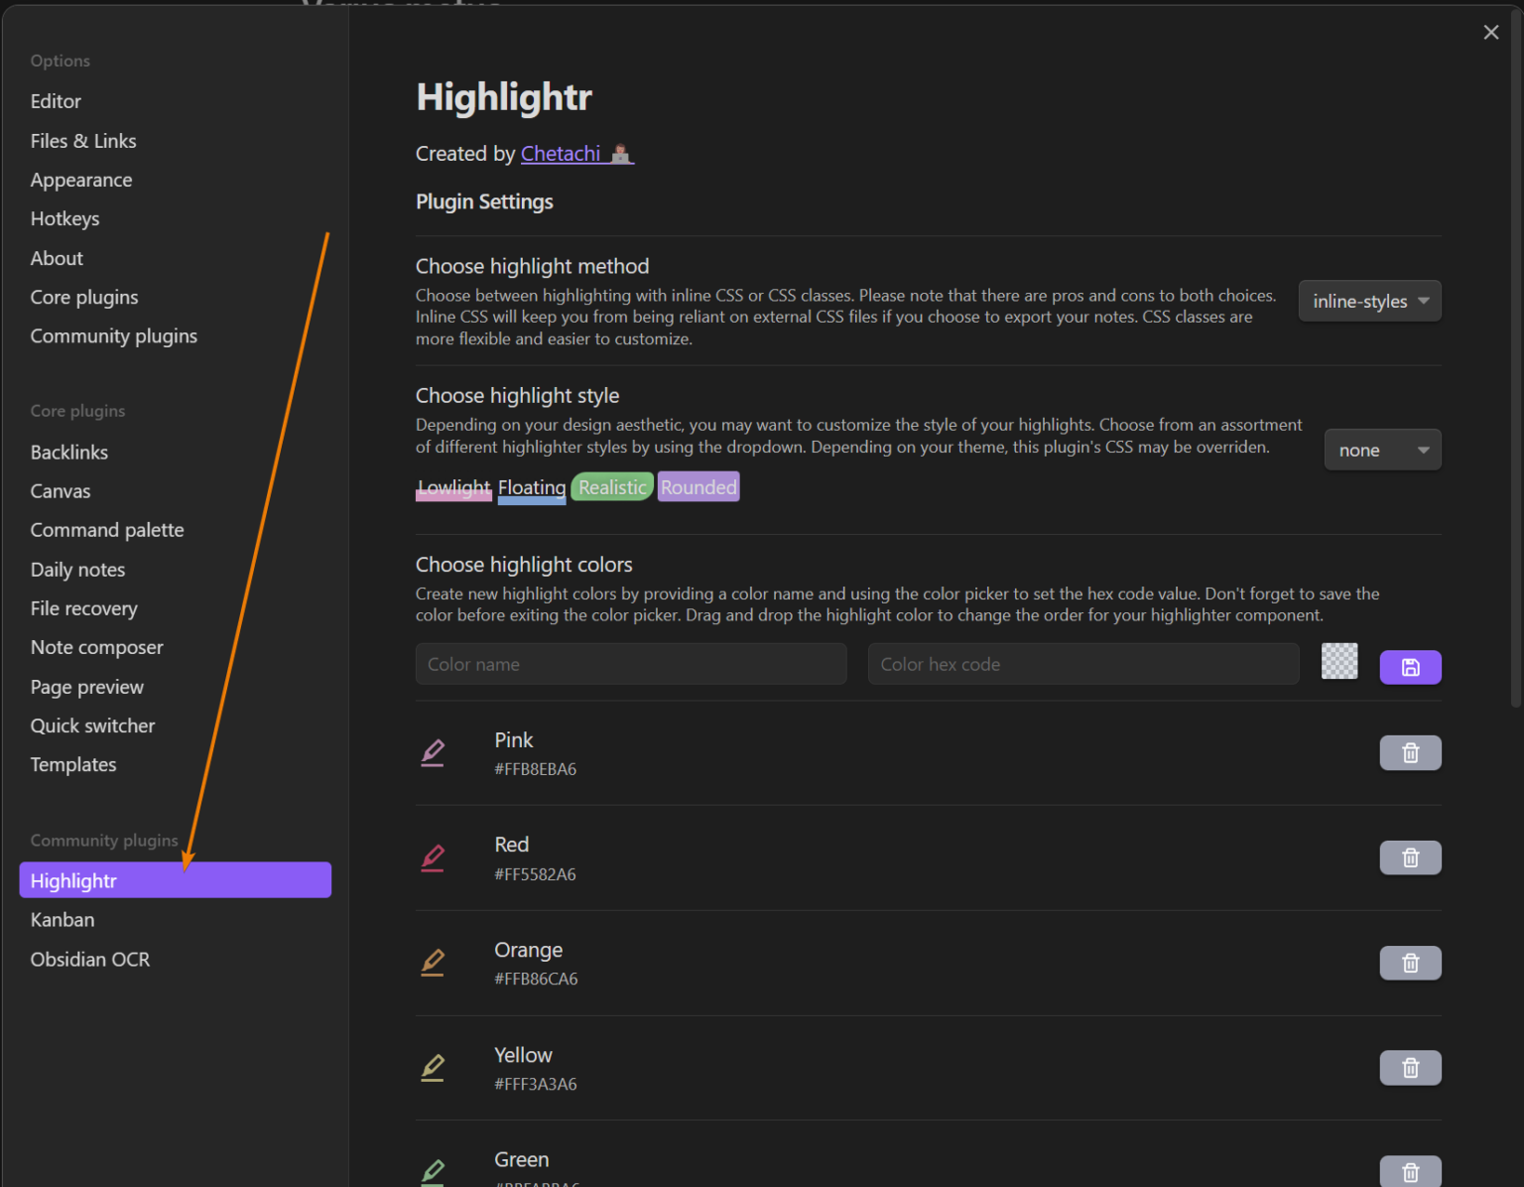Open the highlight method dropdown
The height and width of the screenshot is (1187, 1524).
(1369, 301)
